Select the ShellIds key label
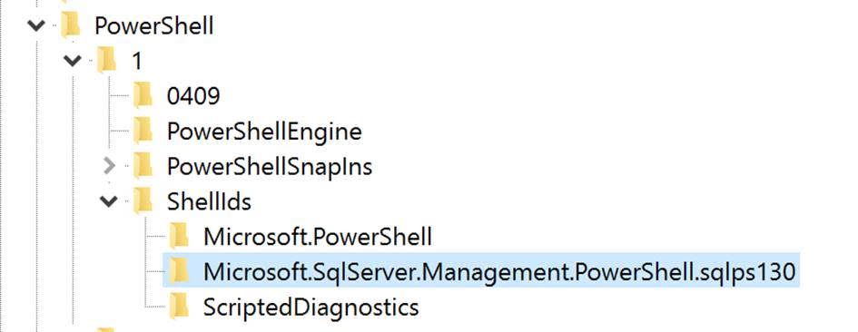Image resolution: width=858 pixels, height=332 pixels. 209,201
